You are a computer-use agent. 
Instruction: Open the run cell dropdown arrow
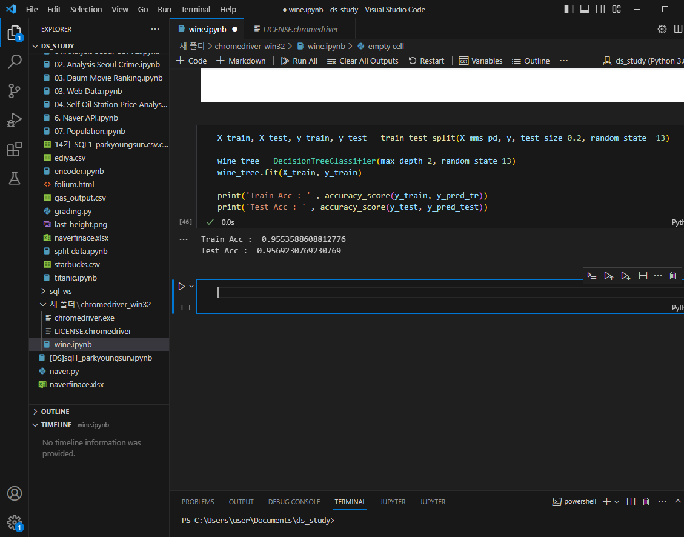click(x=191, y=287)
